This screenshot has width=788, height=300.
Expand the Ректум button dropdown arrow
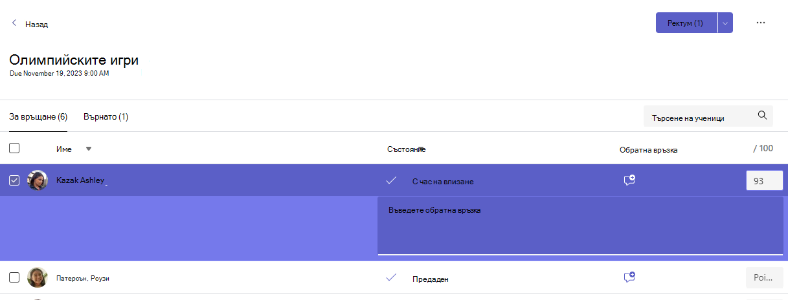coord(725,23)
